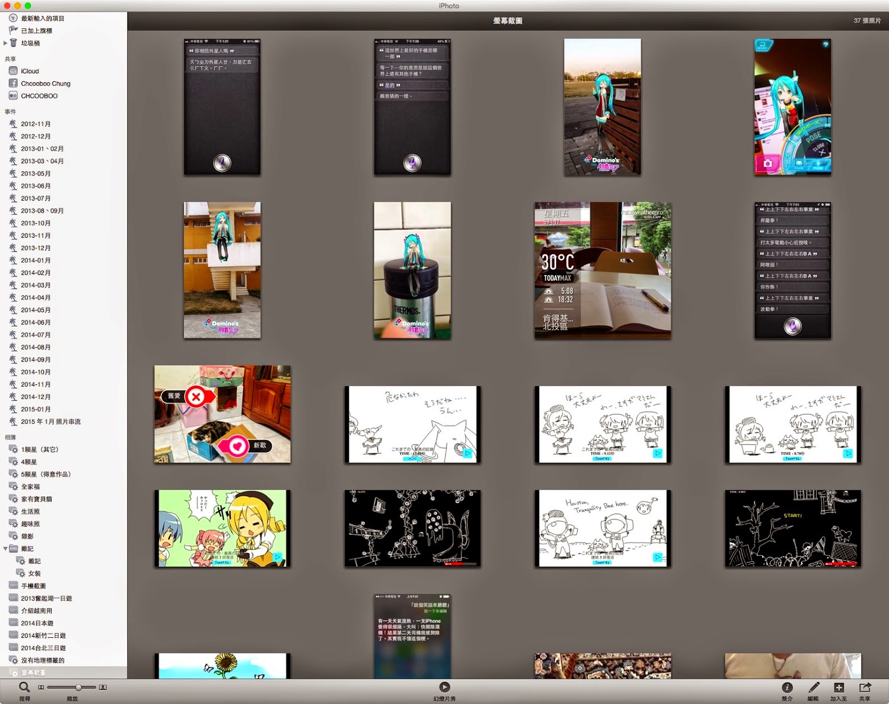This screenshot has width=889, height=704.
Task: Click the smart album icon for 沒有地理標籤的
Action: tap(13, 660)
